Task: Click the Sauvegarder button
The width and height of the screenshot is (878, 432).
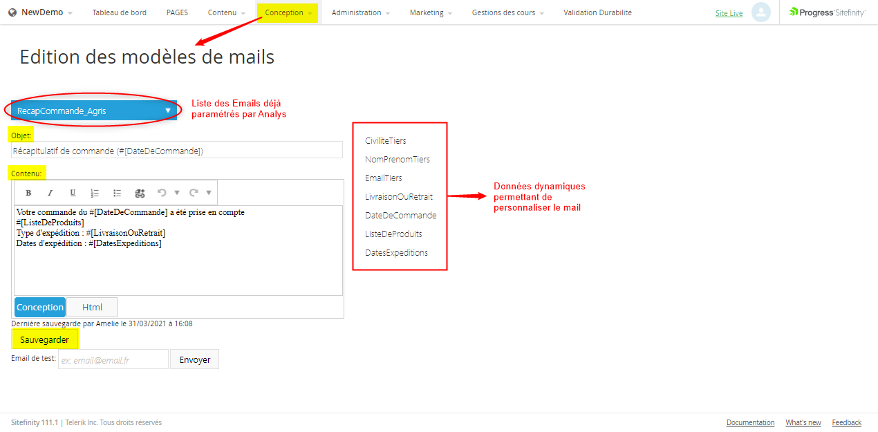Action: tap(44, 339)
